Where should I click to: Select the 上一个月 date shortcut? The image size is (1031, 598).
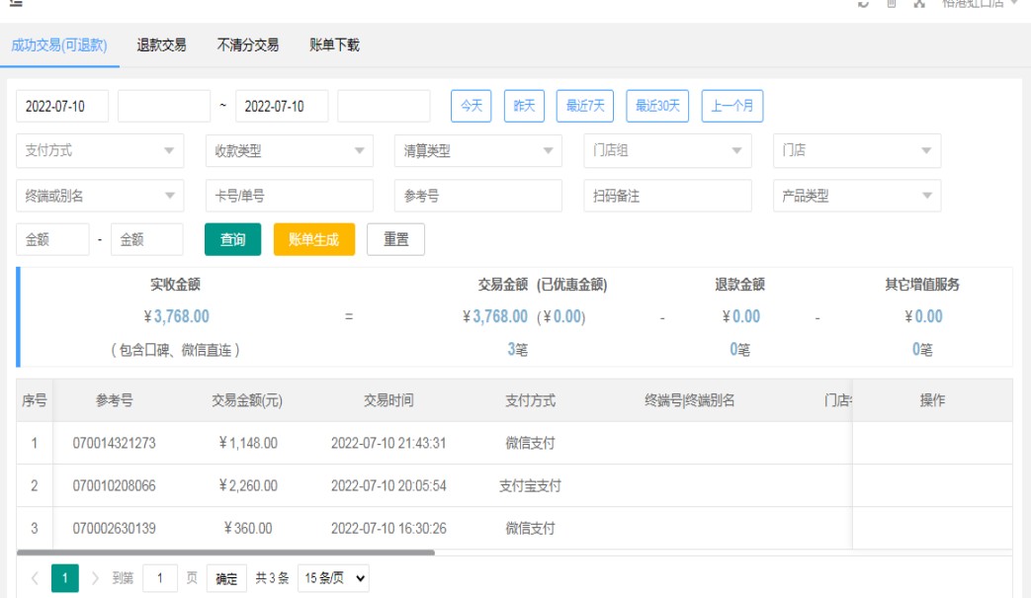coord(731,106)
